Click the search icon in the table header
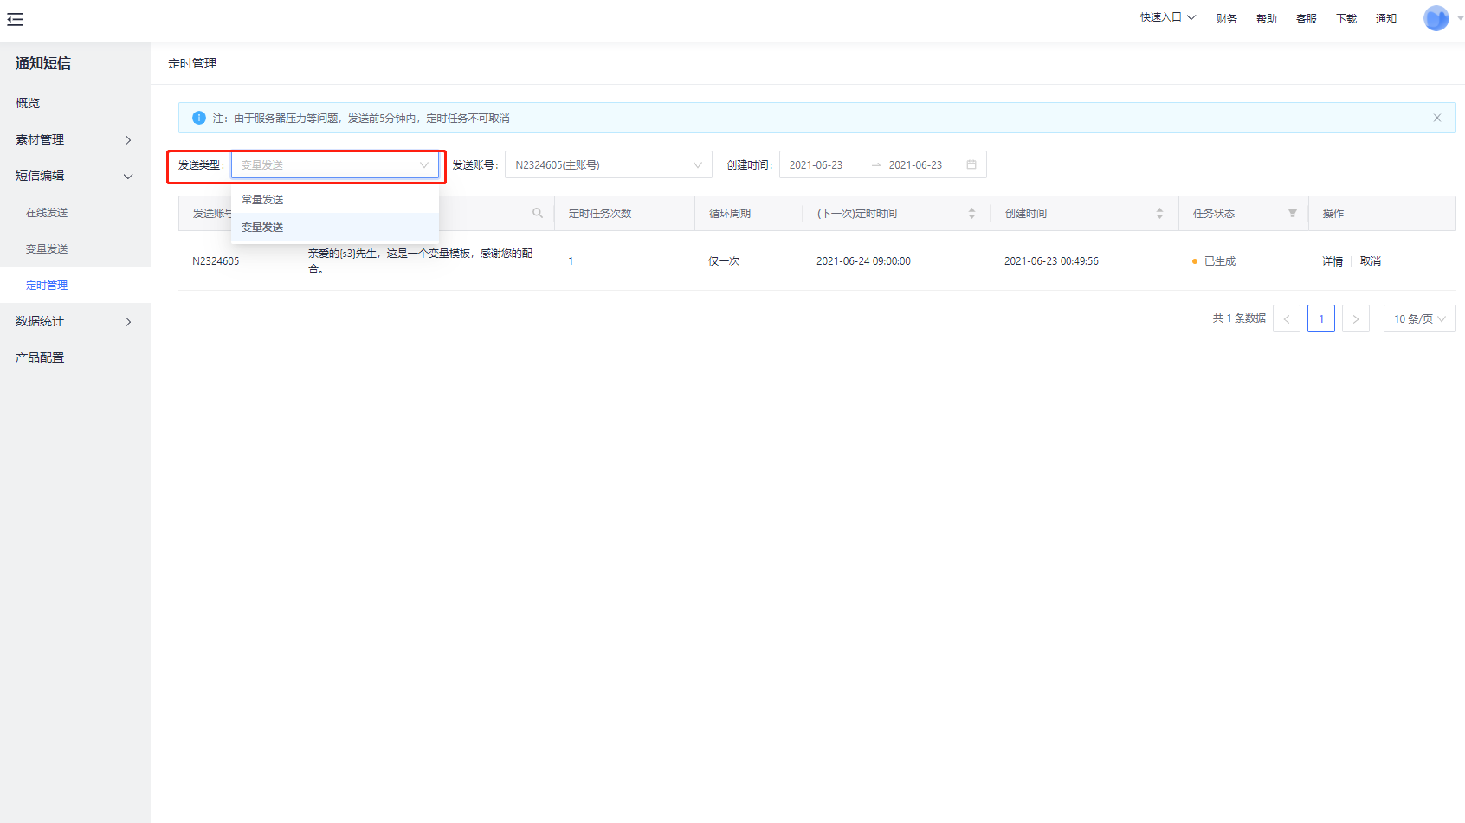The width and height of the screenshot is (1465, 823). click(x=538, y=213)
